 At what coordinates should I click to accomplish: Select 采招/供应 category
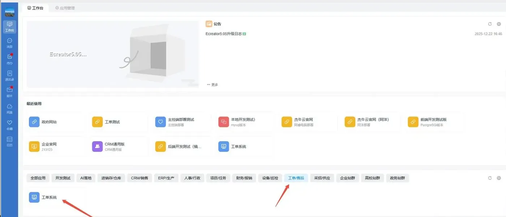pos(322,178)
